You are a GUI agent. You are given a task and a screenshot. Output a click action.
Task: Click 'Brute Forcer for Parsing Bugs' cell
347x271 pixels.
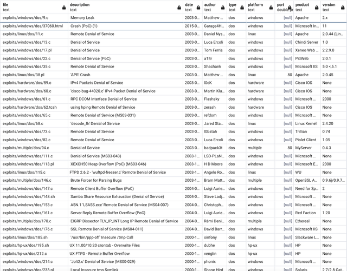(x=125, y=181)
